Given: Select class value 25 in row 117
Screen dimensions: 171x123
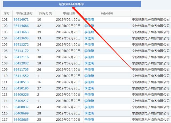Looking at the screenshot, I should tap(39, 120).
